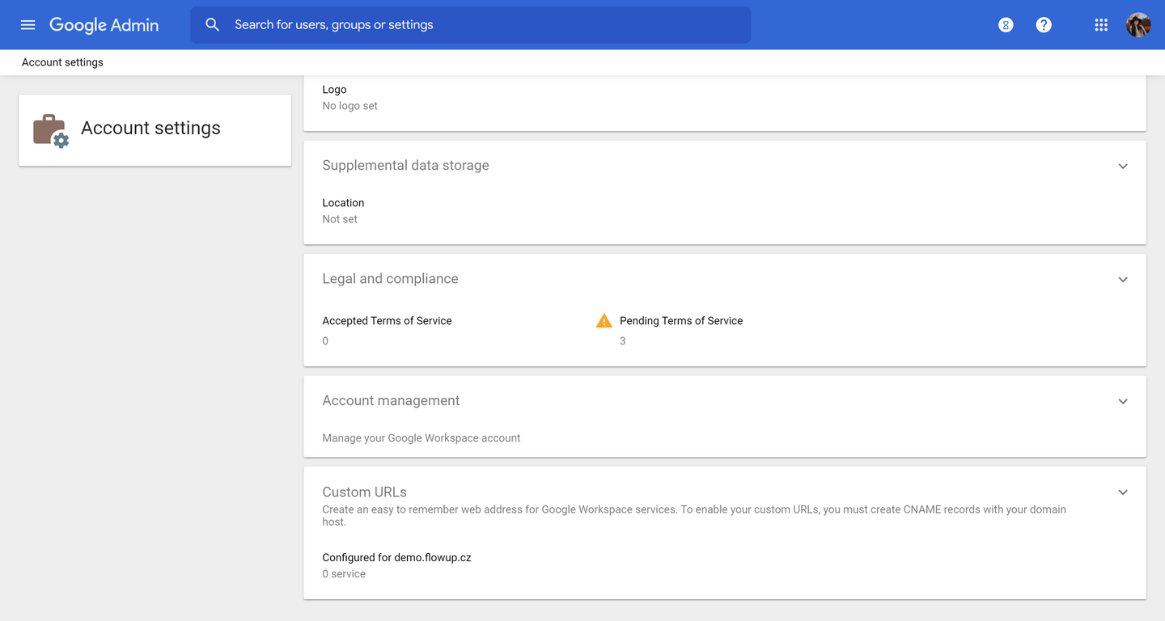This screenshot has height=621, width=1165.
Task: Click the Pending Terms warning triangle
Action: pos(604,321)
